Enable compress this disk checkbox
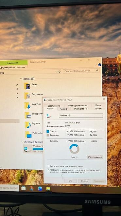Screen dimensions: 121x216 click(48, 166)
